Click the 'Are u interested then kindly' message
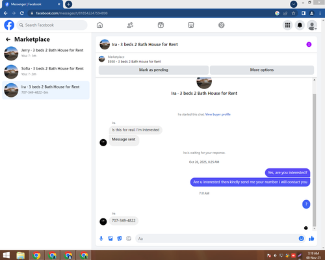 [x=250, y=182]
